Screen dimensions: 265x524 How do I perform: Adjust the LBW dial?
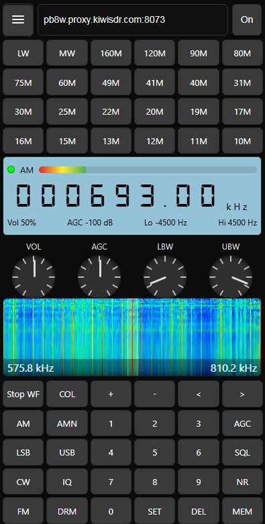[165, 276]
